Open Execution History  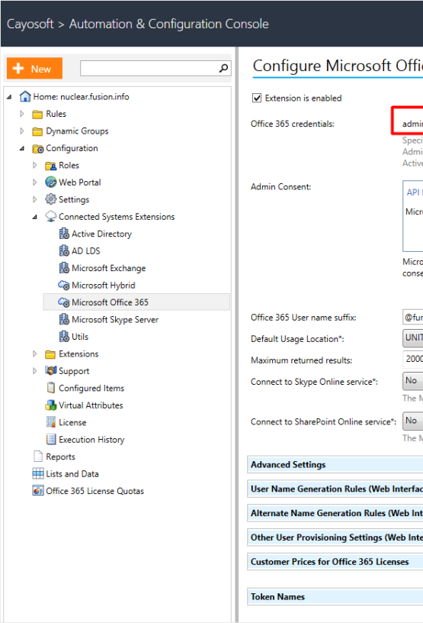pyautogui.click(x=91, y=440)
